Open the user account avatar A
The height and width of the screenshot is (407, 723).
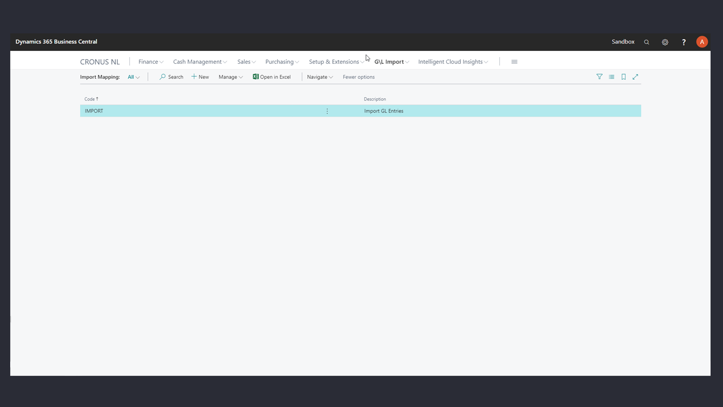click(x=702, y=42)
